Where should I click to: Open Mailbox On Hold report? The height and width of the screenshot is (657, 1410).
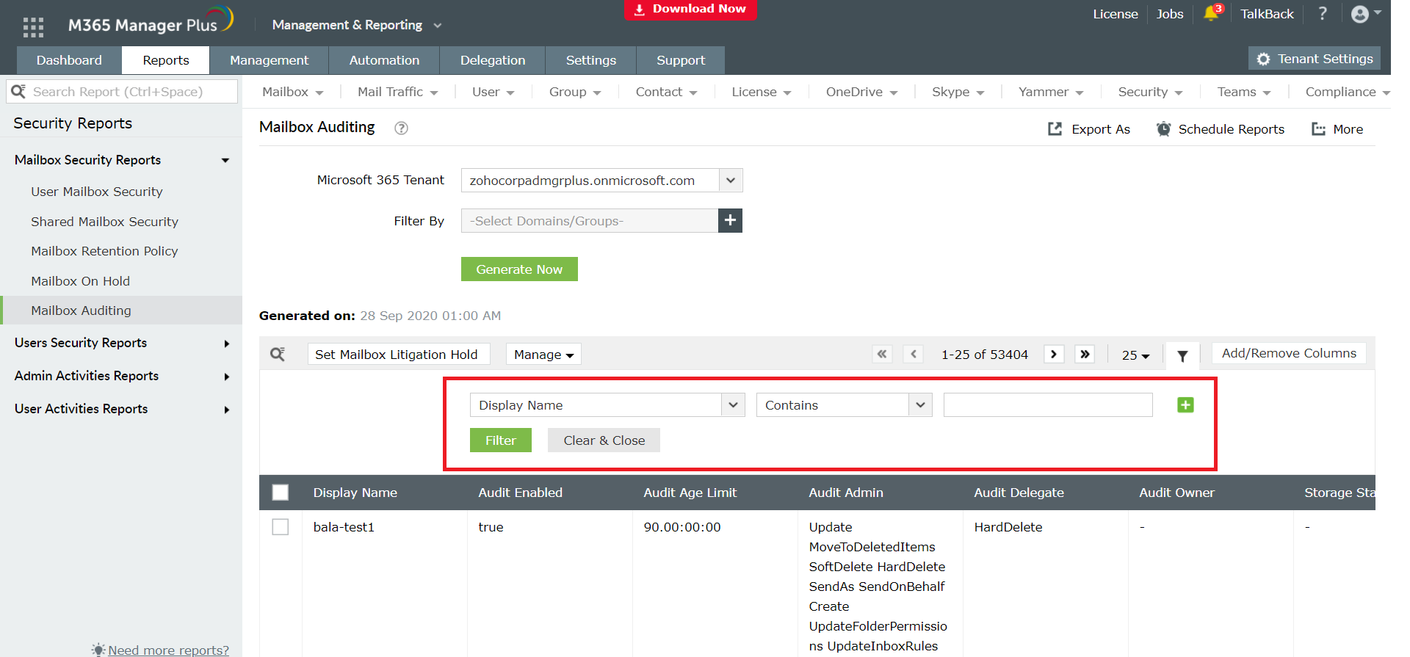click(x=80, y=281)
